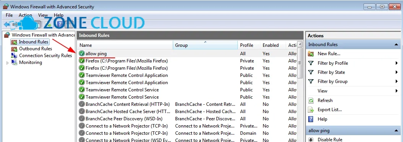Open the Action menu

coord(25,15)
